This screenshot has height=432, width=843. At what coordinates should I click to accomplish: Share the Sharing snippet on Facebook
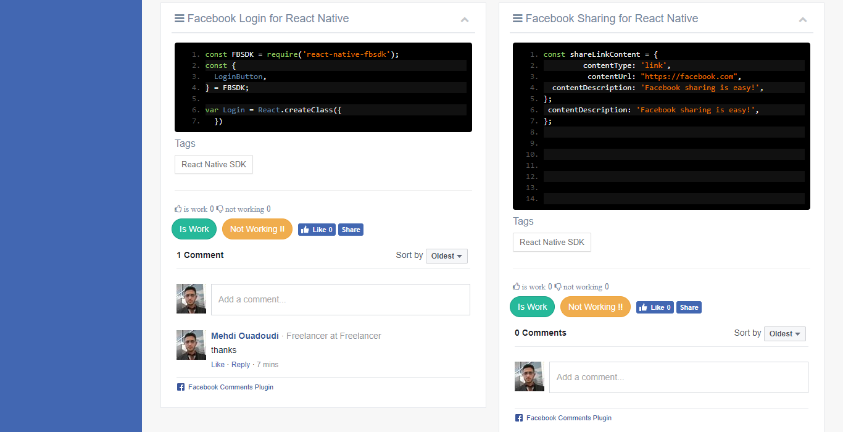pyautogui.click(x=689, y=307)
